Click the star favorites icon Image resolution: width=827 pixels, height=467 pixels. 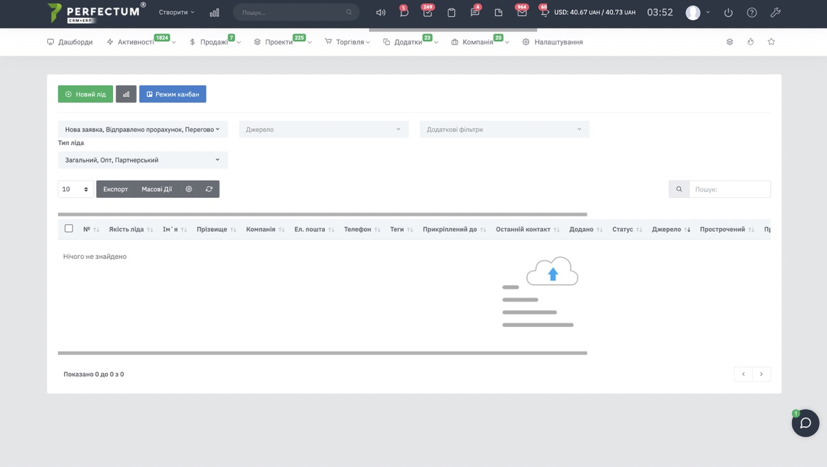click(771, 42)
